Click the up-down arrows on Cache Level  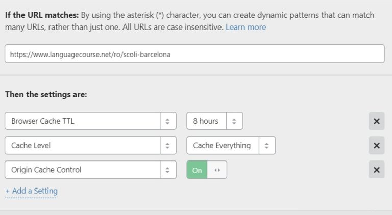[x=167, y=145]
